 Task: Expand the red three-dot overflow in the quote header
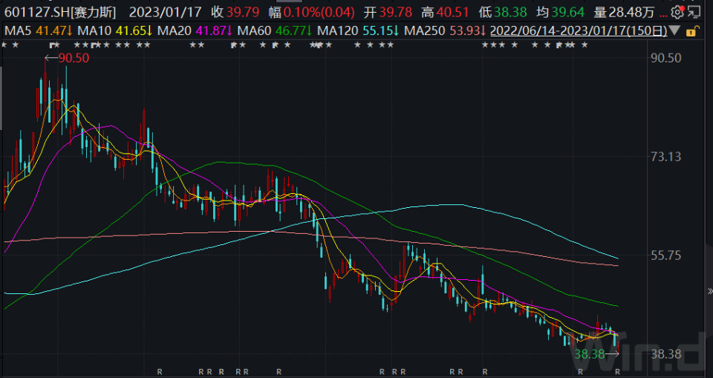663,13
